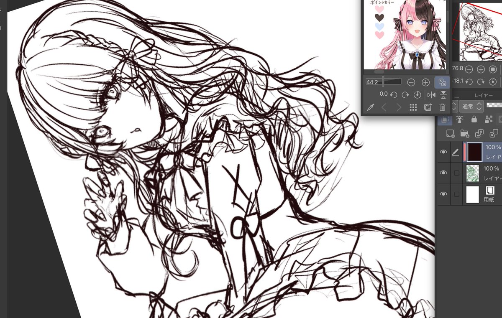This screenshot has height=318, width=502.
Task: Click the Navigator zoom value 76.8
Action: (458, 69)
